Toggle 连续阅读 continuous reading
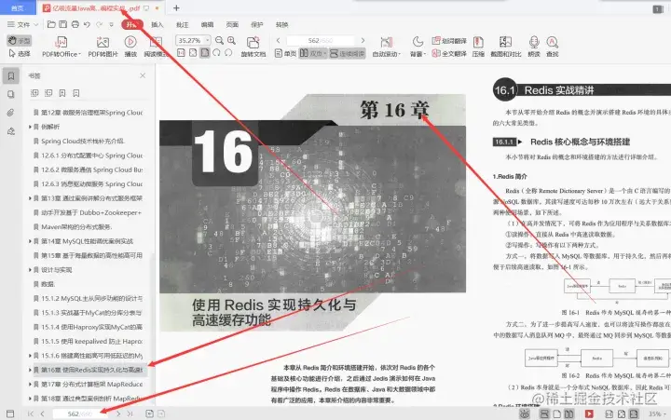Screen dimensions: 671x420 [348, 53]
